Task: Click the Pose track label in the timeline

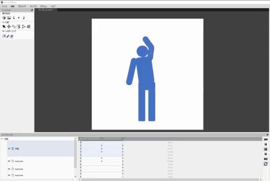Action: (x=170, y=146)
